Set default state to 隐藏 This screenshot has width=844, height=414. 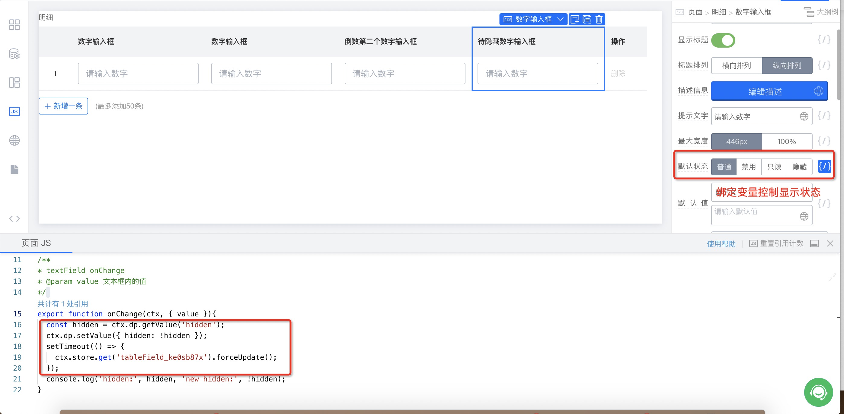(x=799, y=167)
